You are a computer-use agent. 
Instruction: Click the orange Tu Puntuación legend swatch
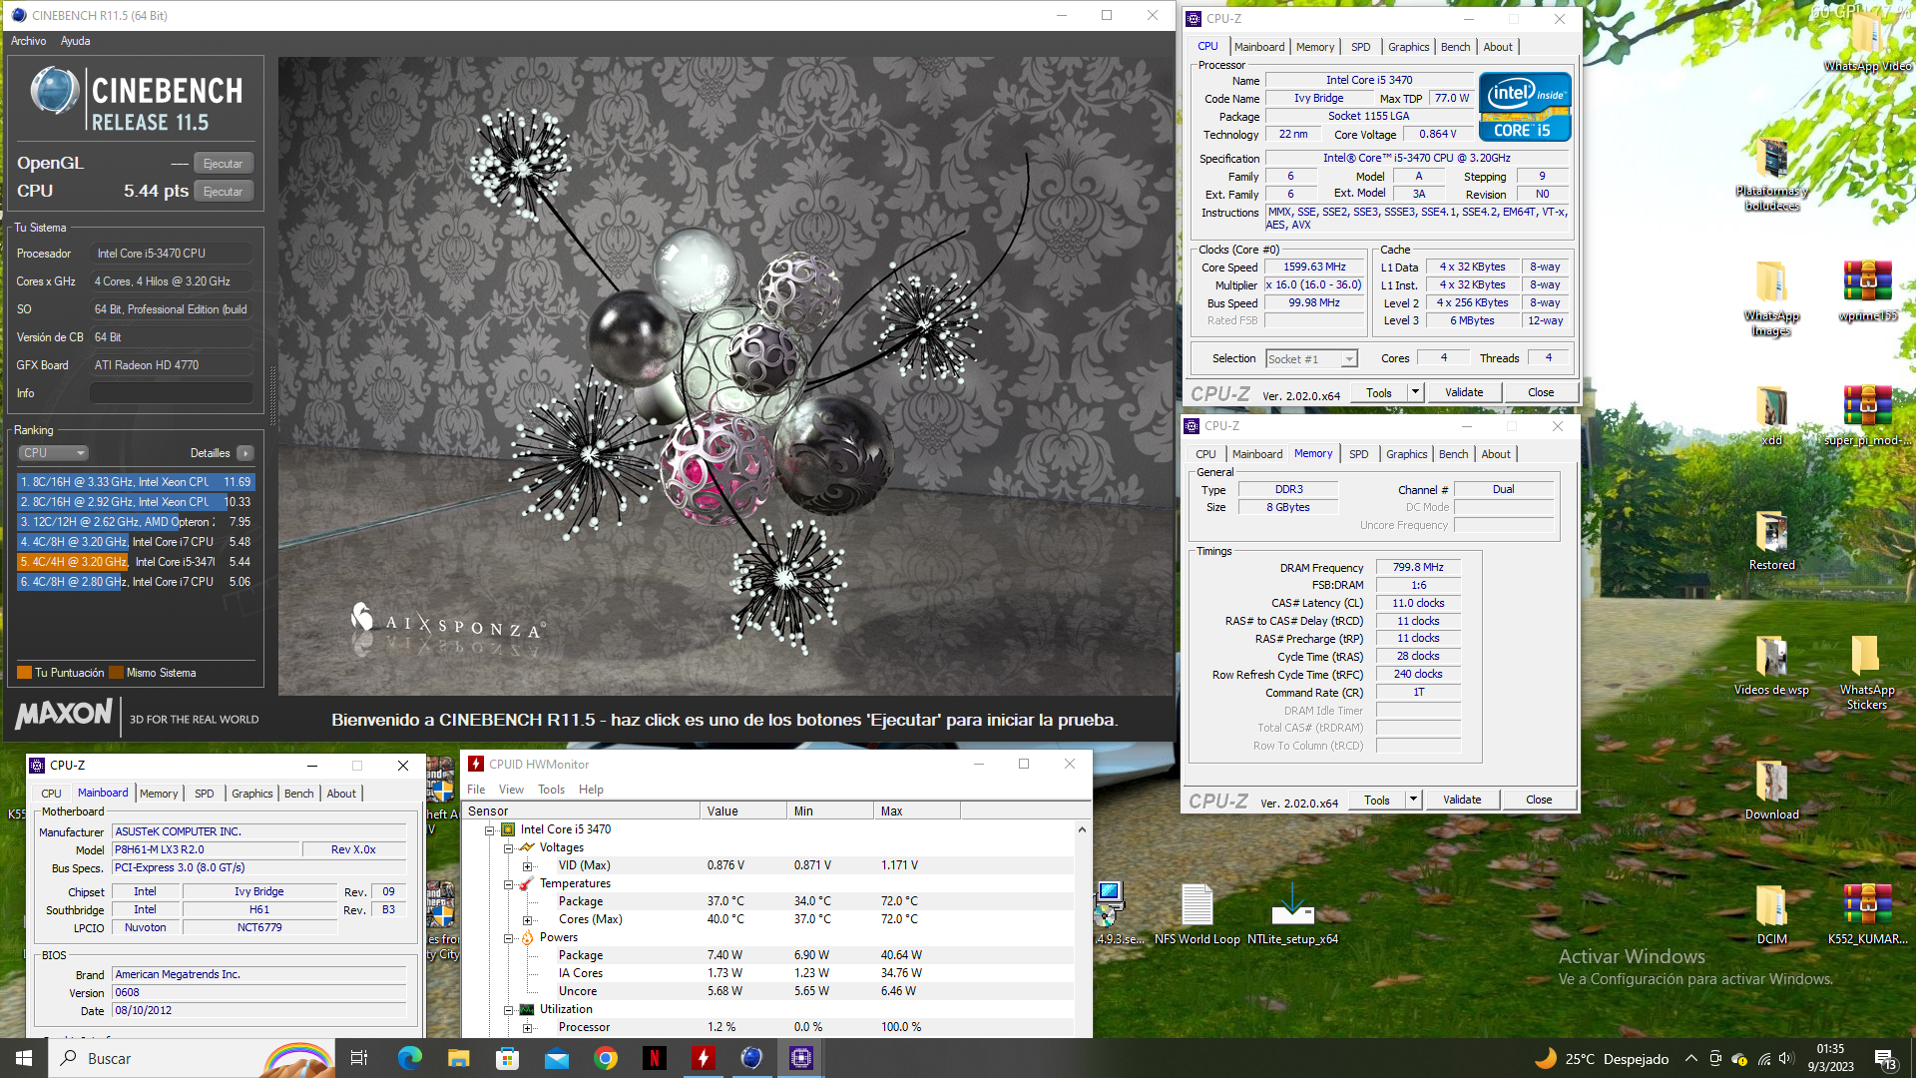[25, 673]
